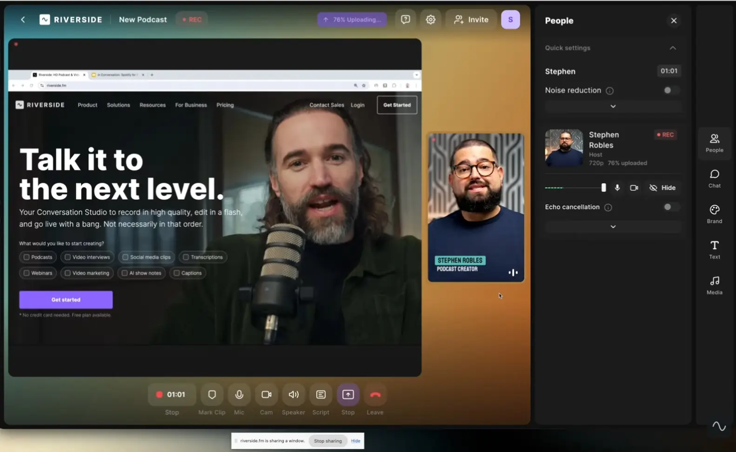Viewport: 736px width, 452px height.
Task: Check the Webinars checkbox
Action: click(27, 273)
